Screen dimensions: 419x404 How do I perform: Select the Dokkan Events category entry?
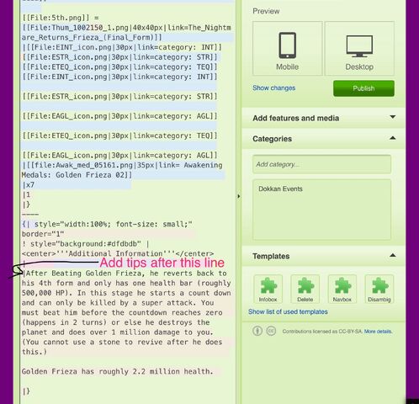coord(280,189)
